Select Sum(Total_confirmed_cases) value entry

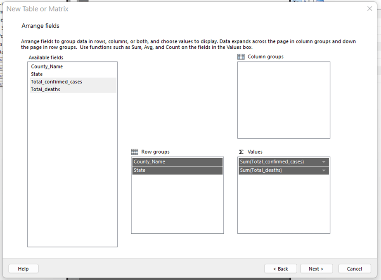(x=284, y=161)
